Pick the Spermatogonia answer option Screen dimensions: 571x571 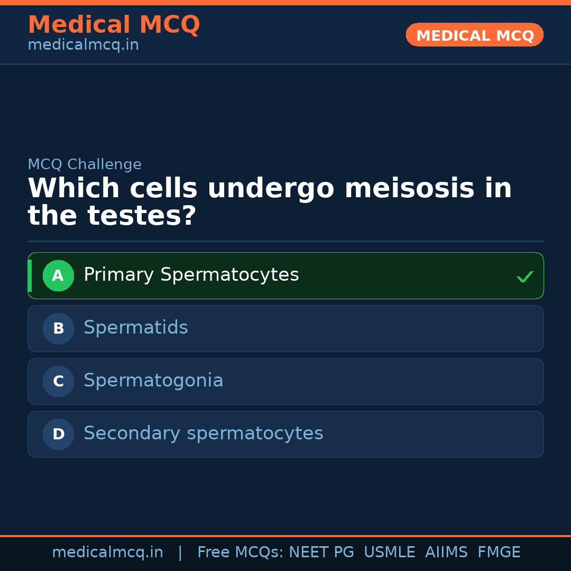click(153, 381)
